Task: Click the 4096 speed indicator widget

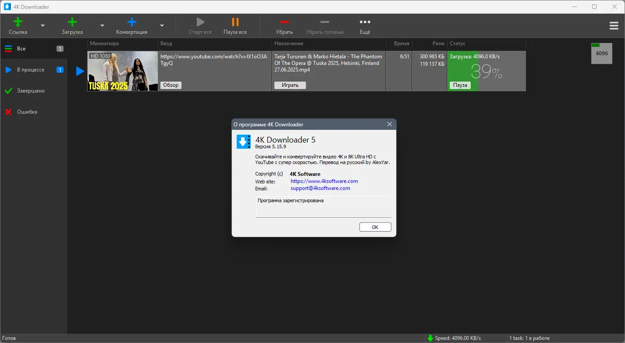Action: point(602,54)
